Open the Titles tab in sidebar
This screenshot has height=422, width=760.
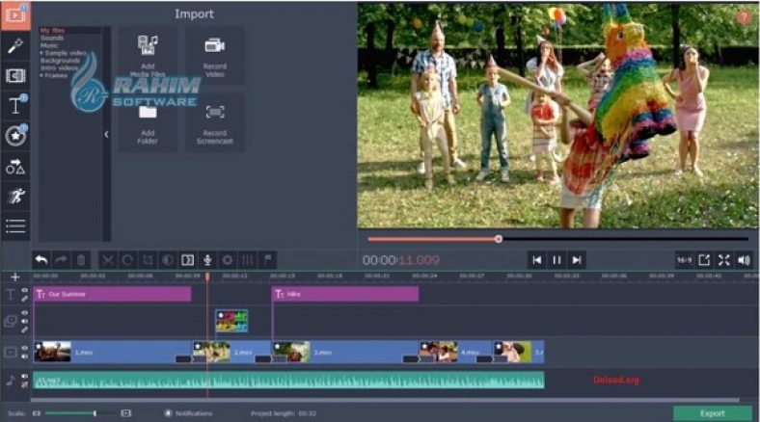tap(14, 106)
